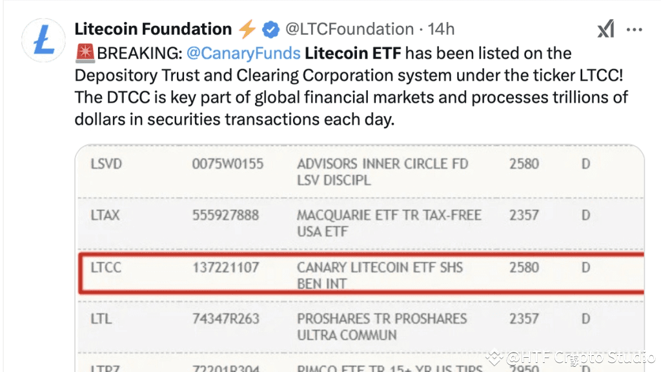
Task: Click the LTL ticker cell
Action: tap(101, 318)
